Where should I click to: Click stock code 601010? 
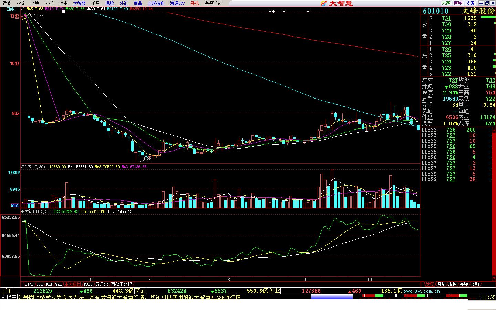tap(436, 11)
